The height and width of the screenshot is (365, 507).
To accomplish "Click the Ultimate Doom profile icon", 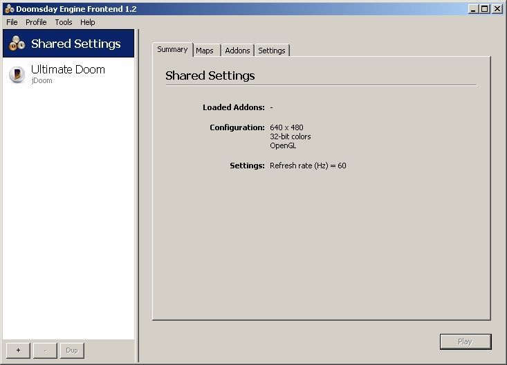I will (x=17, y=75).
